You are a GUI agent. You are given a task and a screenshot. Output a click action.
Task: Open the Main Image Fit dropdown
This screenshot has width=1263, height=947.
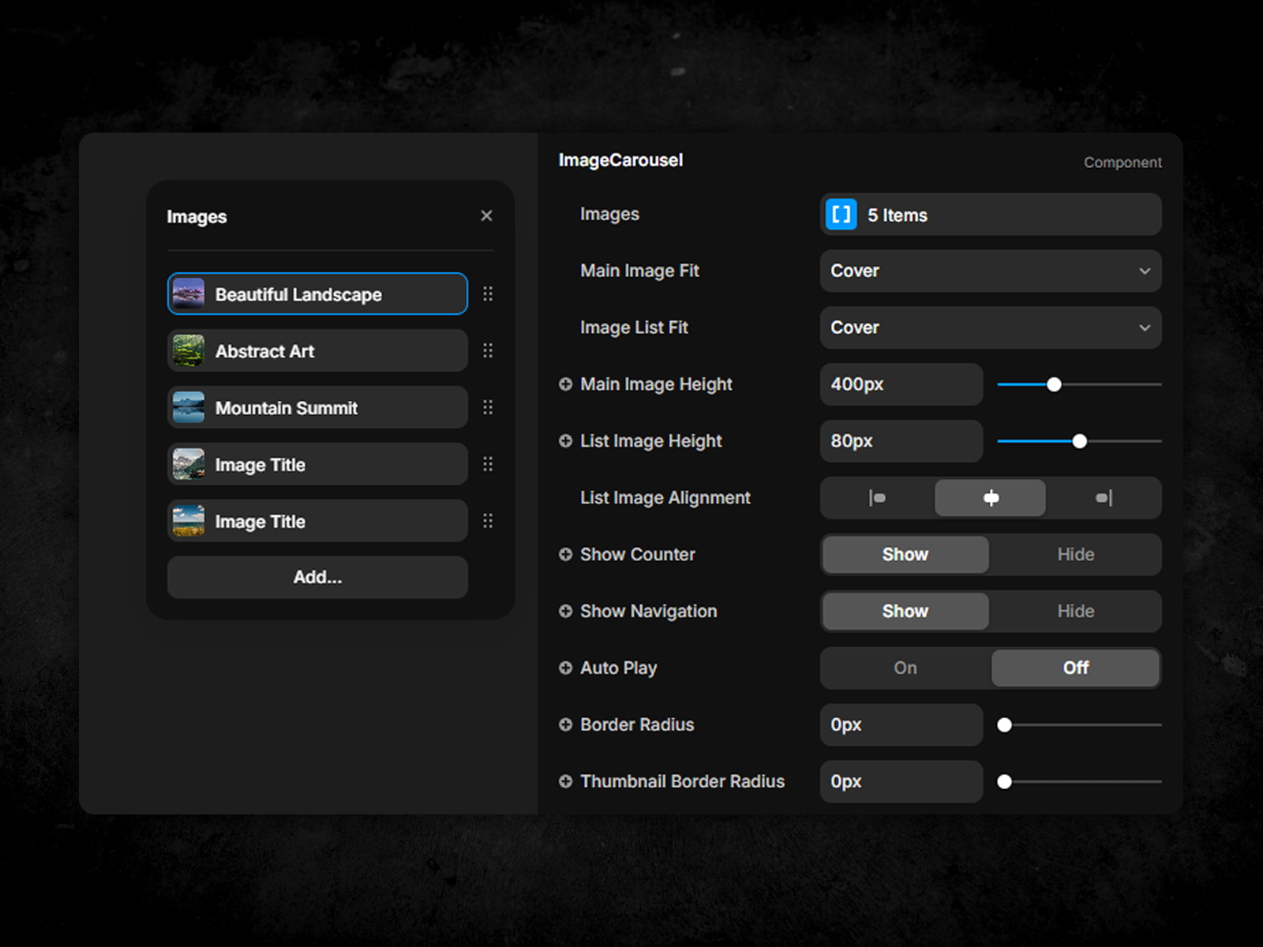click(990, 271)
